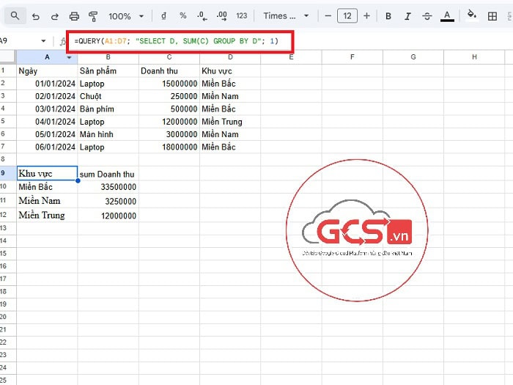Click the search menus magnifier icon

[x=15, y=15]
